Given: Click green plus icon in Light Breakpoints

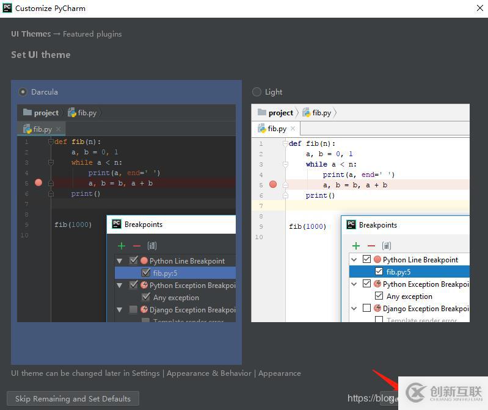Looking at the screenshot, I should (x=356, y=246).
